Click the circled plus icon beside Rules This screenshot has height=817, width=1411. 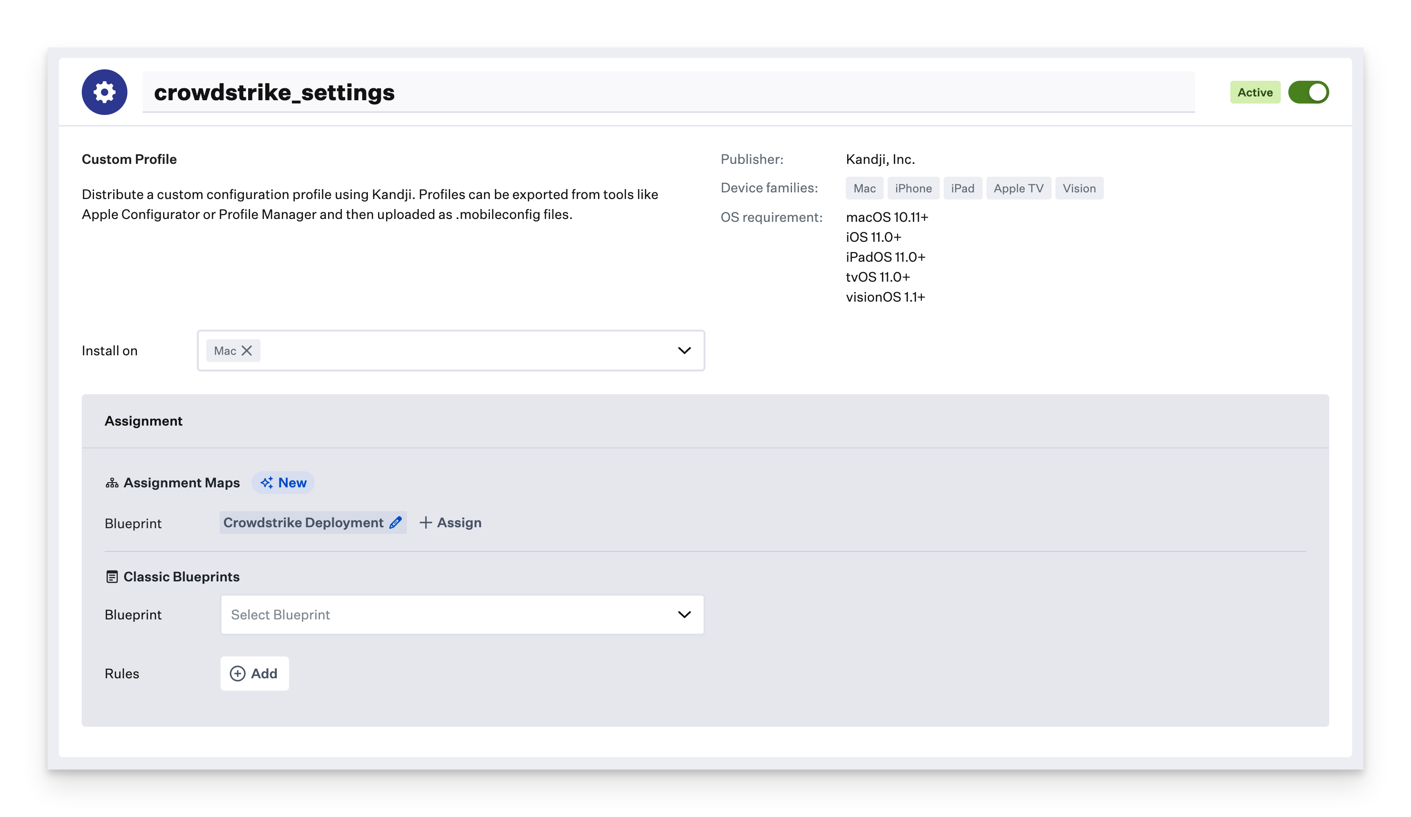(x=237, y=673)
